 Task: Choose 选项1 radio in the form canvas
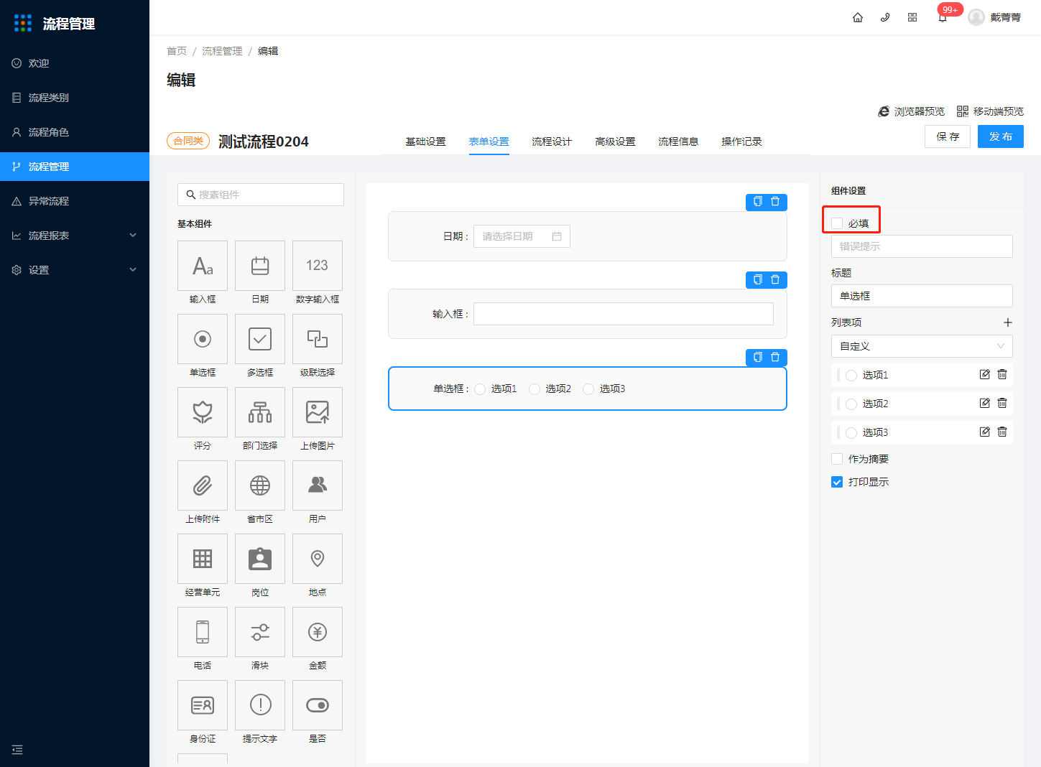pyautogui.click(x=480, y=389)
